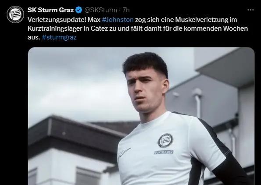
Task: Open the #sturmgraz hashtag
Action: (59, 37)
